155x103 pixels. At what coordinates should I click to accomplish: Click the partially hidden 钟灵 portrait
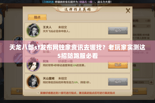33,47
